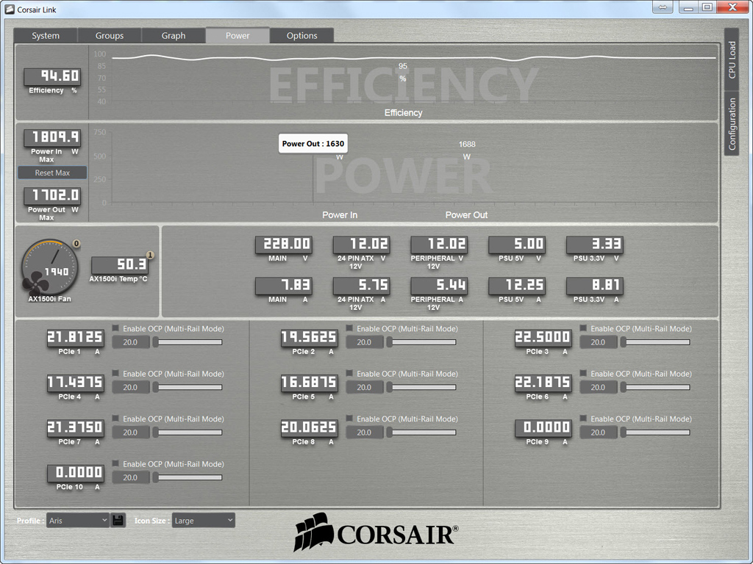Open the Icon Size dropdown showing Large
The height and width of the screenshot is (564, 753).
tap(204, 521)
